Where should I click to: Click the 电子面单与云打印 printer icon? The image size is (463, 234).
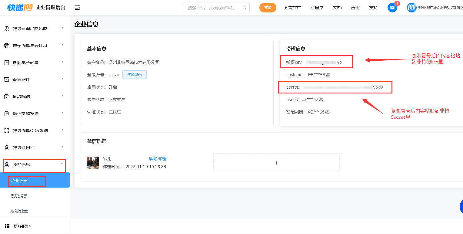(x=7, y=46)
